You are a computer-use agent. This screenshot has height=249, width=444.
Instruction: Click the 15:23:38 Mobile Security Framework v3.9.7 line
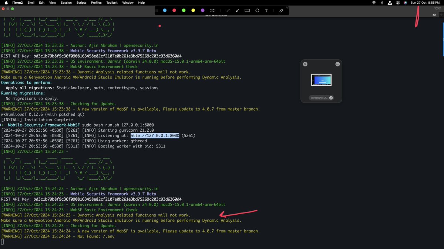(78, 51)
